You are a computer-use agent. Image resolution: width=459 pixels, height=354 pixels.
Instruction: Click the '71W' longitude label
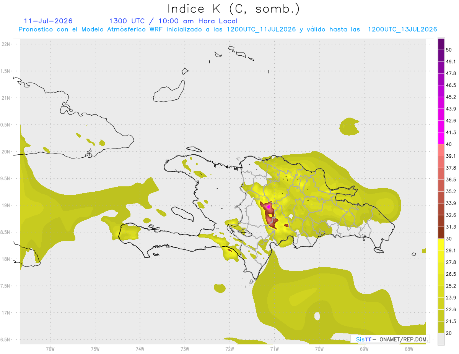tap(274, 349)
